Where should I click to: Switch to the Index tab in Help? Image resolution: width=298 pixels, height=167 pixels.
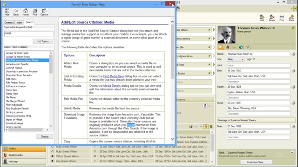[20, 23]
